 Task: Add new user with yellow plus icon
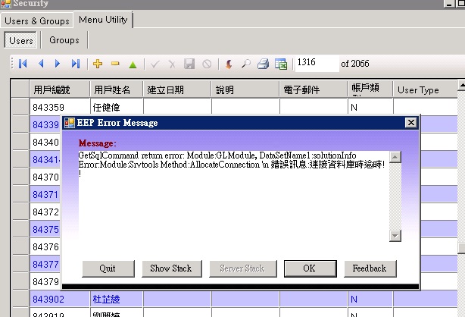click(x=97, y=64)
